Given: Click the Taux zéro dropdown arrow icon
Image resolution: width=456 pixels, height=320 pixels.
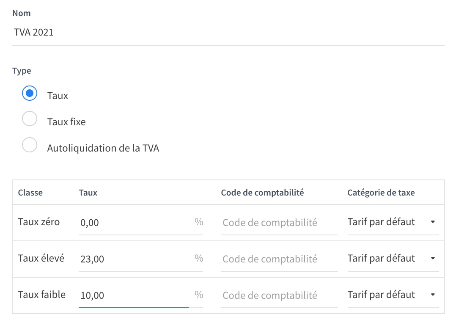Looking at the screenshot, I should click(433, 223).
